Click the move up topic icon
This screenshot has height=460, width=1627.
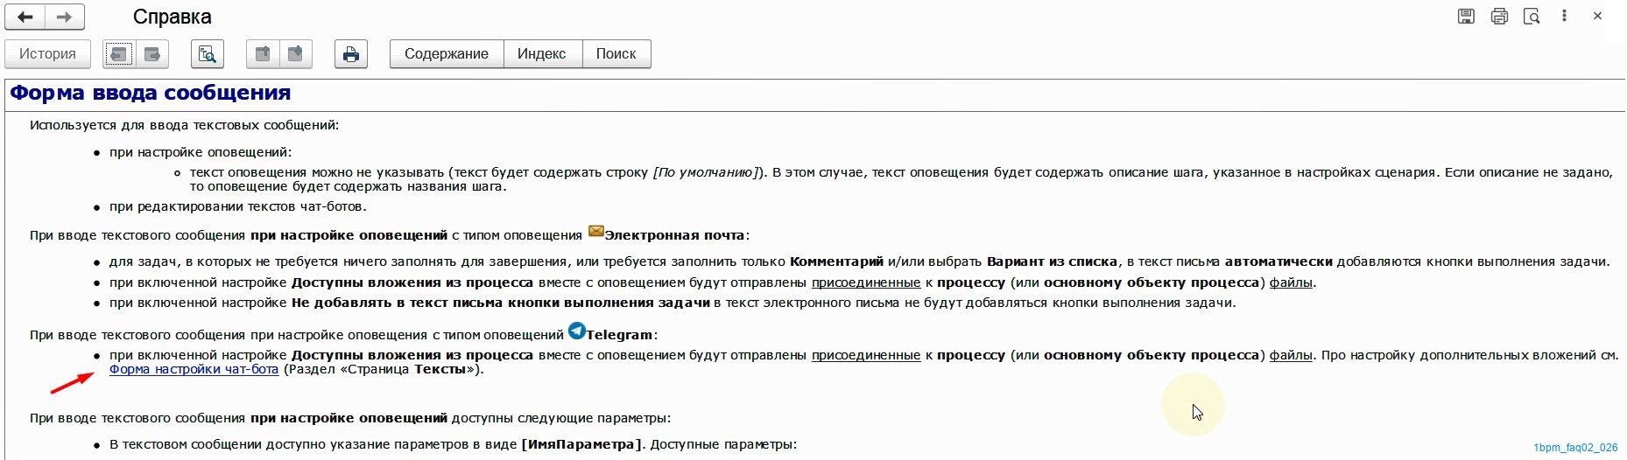click(262, 54)
